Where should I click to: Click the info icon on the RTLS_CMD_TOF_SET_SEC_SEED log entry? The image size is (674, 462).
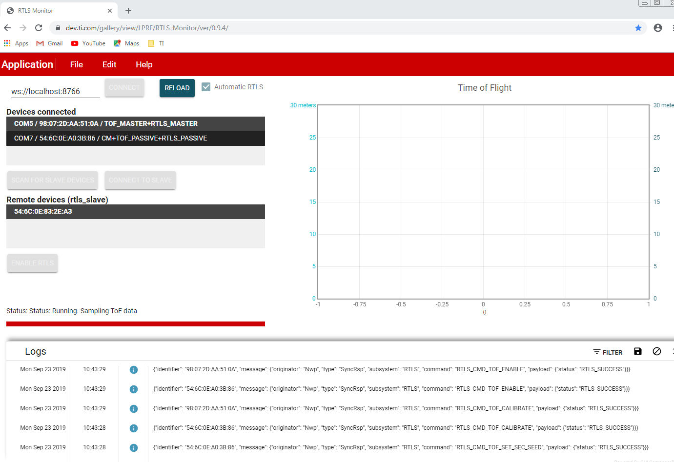tap(133, 447)
